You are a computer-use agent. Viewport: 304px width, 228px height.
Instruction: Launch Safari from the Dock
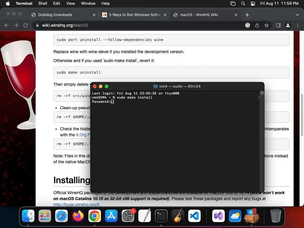61,216
